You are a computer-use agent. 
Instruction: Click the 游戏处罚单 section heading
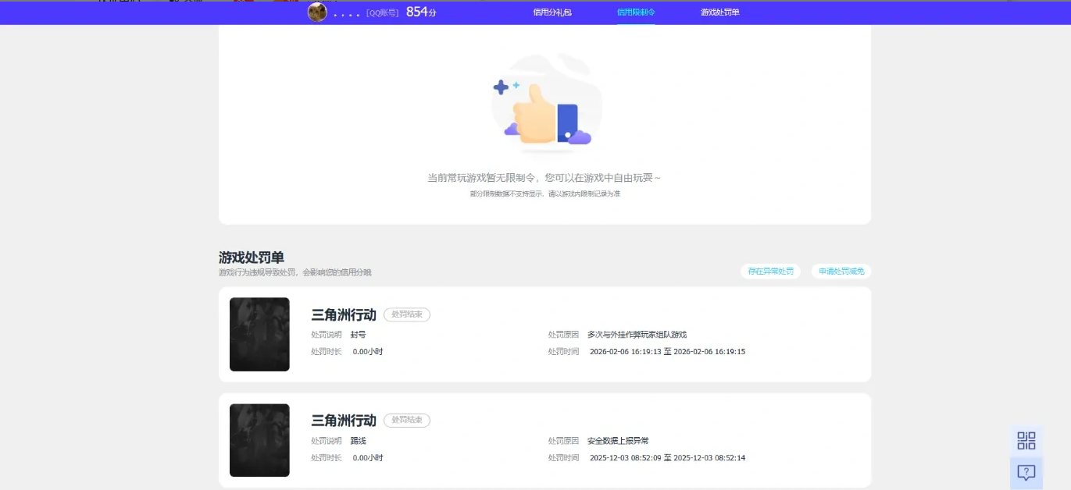[x=252, y=257]
